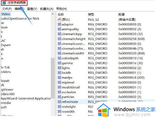This screenshot has height=119, width=157.
Task: Click the tree pane vertical scrollbar thumb
Action: pyautogui.click(x=53, y=78)
